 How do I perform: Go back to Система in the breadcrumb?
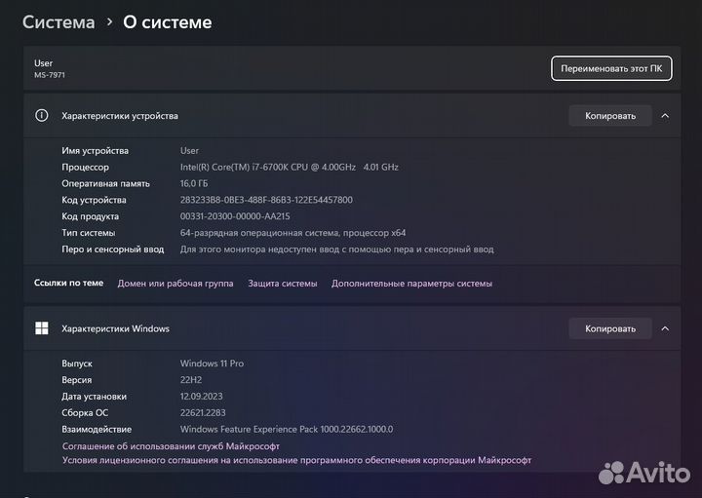(58, 22)
